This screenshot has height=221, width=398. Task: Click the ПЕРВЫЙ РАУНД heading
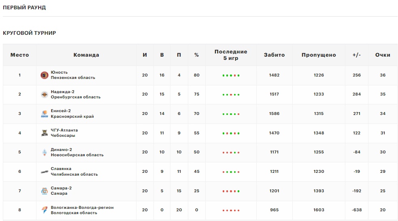pyautogui.click(x=24, y=8)
